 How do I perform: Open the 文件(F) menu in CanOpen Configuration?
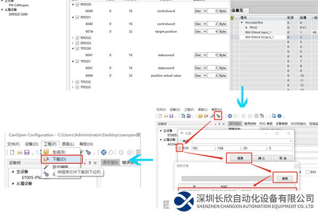point(13,144)
